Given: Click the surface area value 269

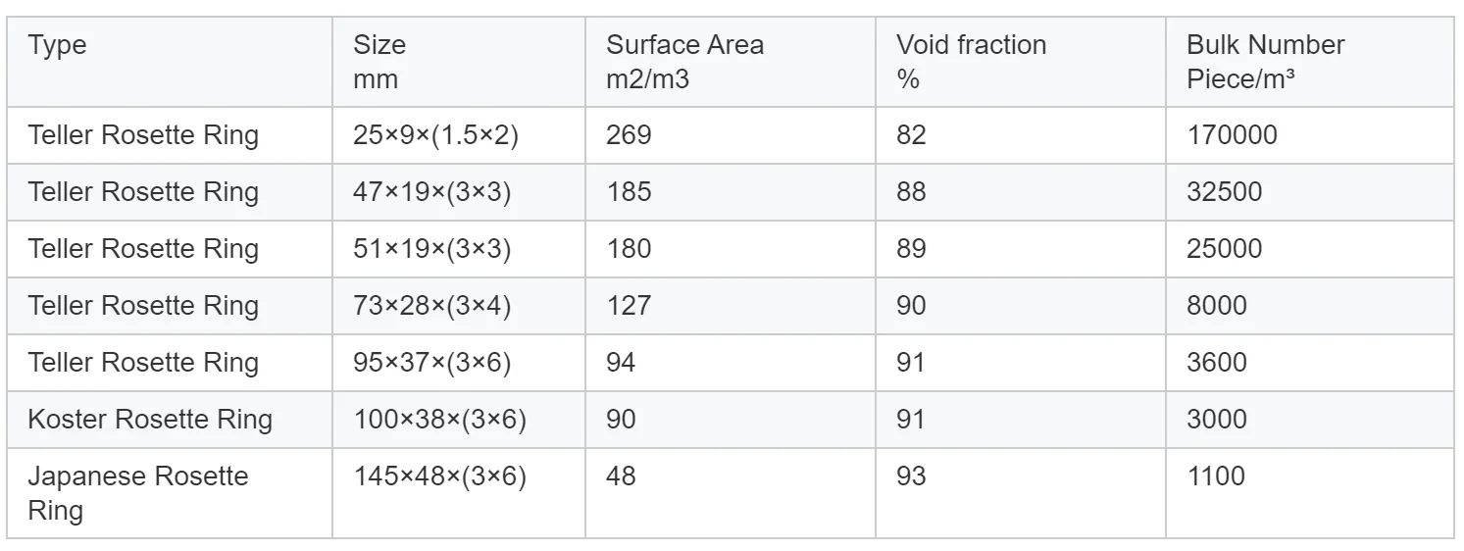Looking at the screenshot, I should (629, 135).
